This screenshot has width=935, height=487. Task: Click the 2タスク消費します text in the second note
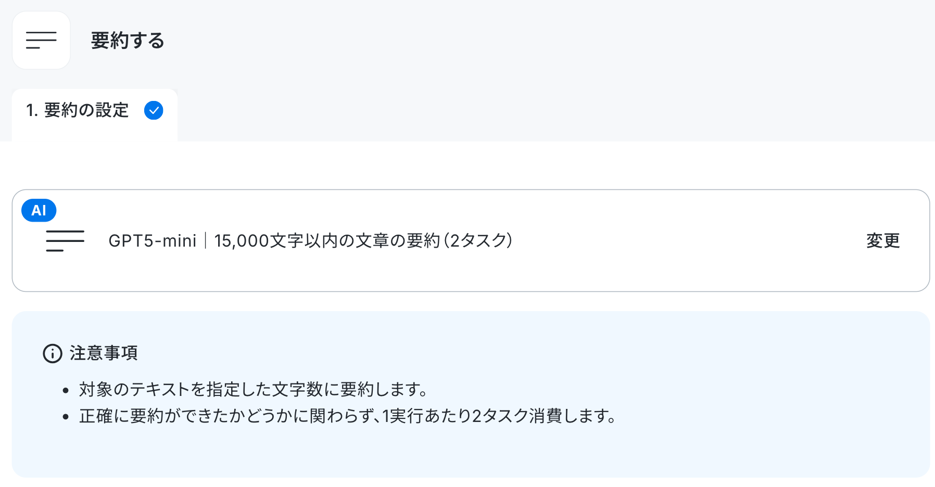[x=544, y=416]
